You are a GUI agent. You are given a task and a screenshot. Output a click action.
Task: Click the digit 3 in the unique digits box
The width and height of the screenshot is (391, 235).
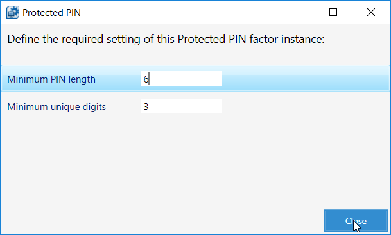pyautogui.click(x=146, y=107)
